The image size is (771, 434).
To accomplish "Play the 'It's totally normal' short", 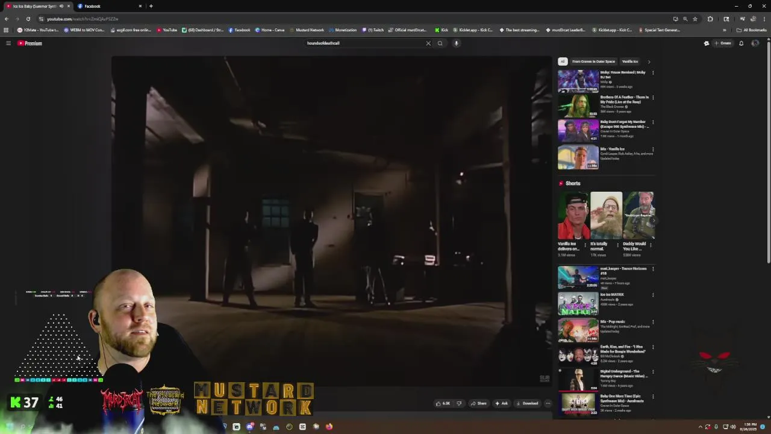I will tap(606, 216).
